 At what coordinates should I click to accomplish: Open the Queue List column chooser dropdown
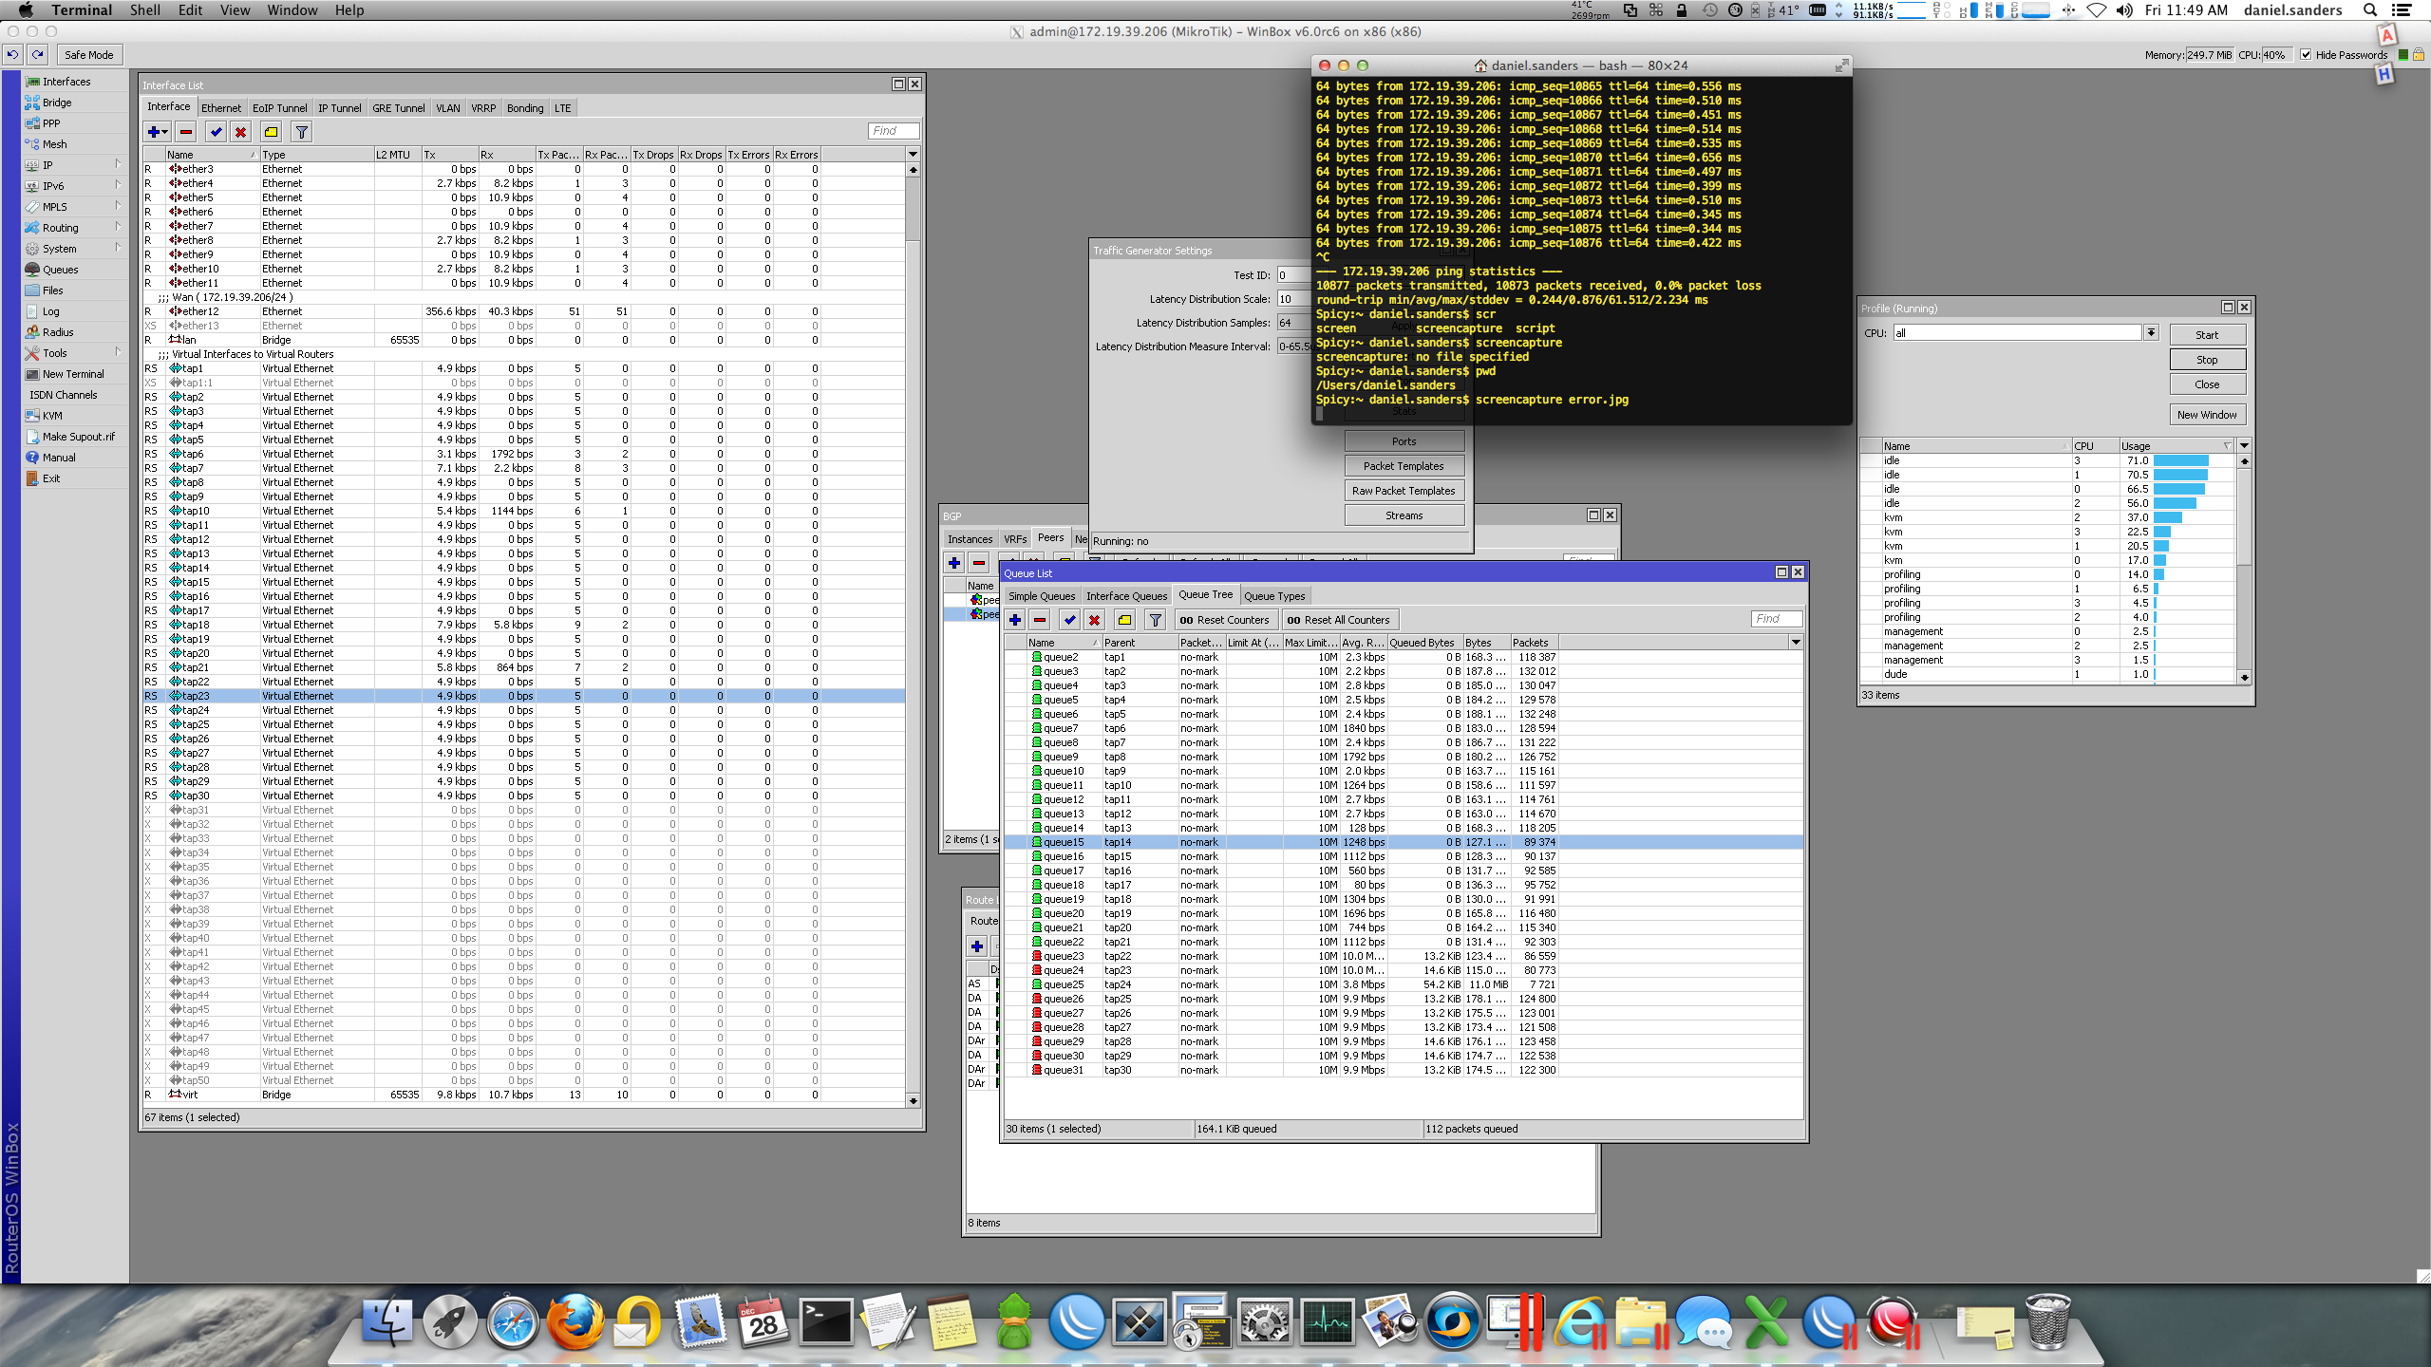(x=1796, y=643)
